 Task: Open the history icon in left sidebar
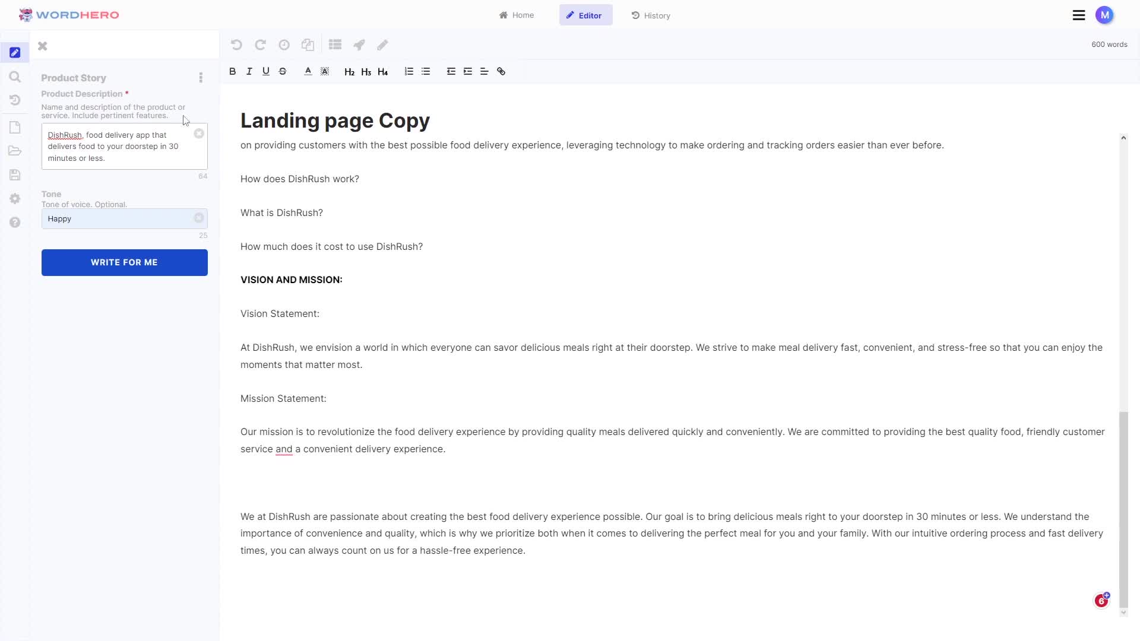click(15, 100)
